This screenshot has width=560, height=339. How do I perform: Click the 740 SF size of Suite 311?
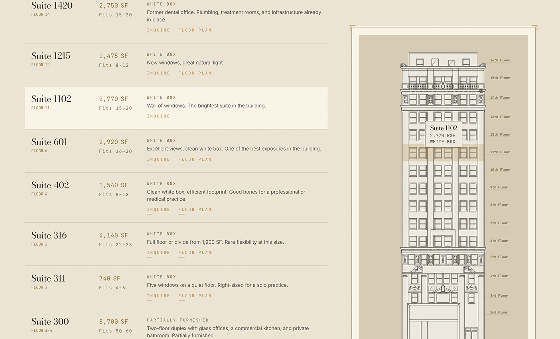pyautogui.click(x=110, y=279)
